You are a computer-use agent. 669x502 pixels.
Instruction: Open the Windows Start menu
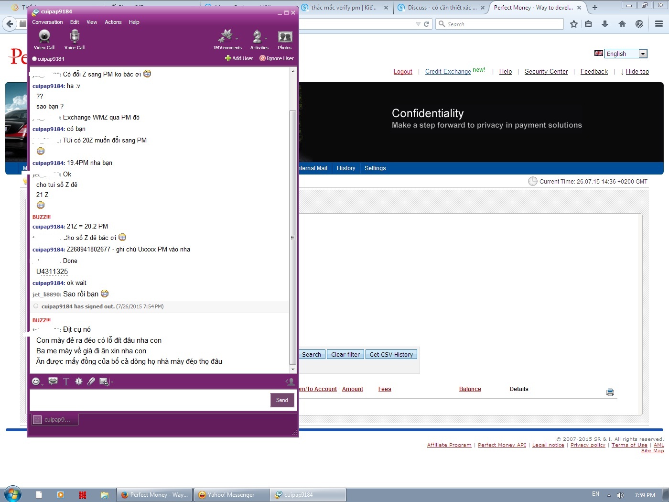tap(13, 494)
